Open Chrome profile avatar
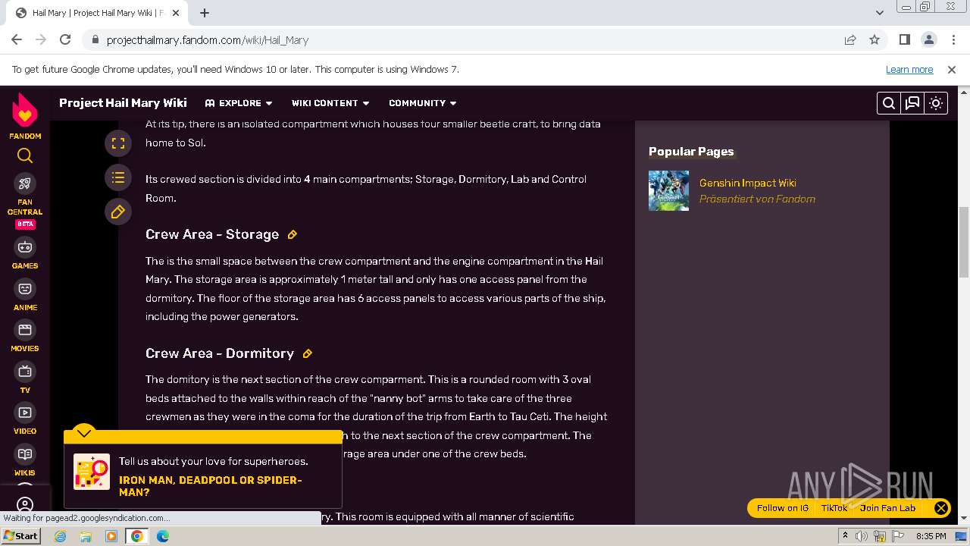This screenshot has height=546, width=970. (929, 40)
